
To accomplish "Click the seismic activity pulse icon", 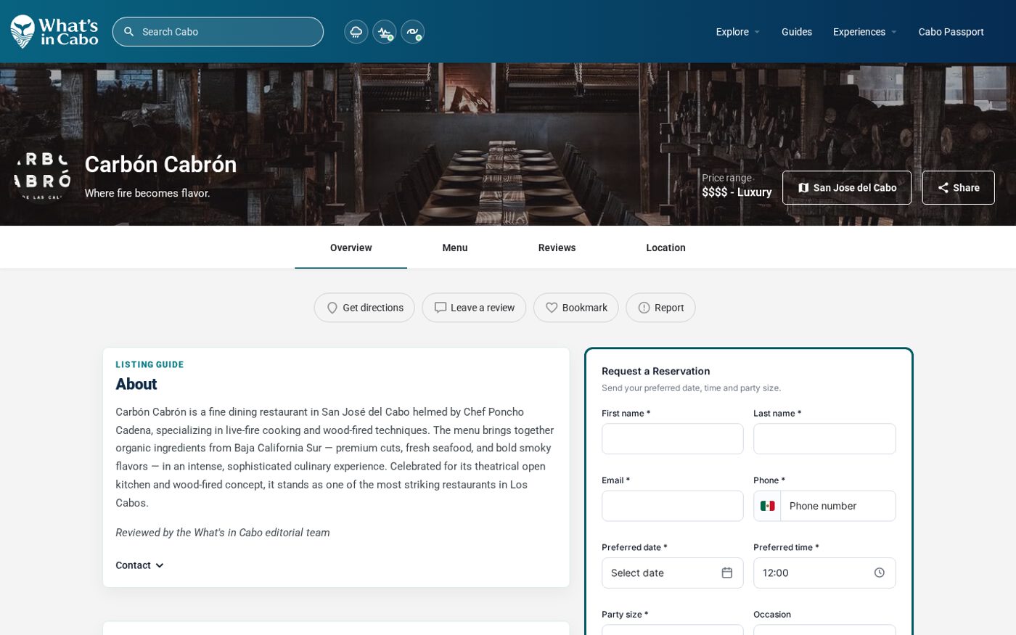I will (384, 32).
